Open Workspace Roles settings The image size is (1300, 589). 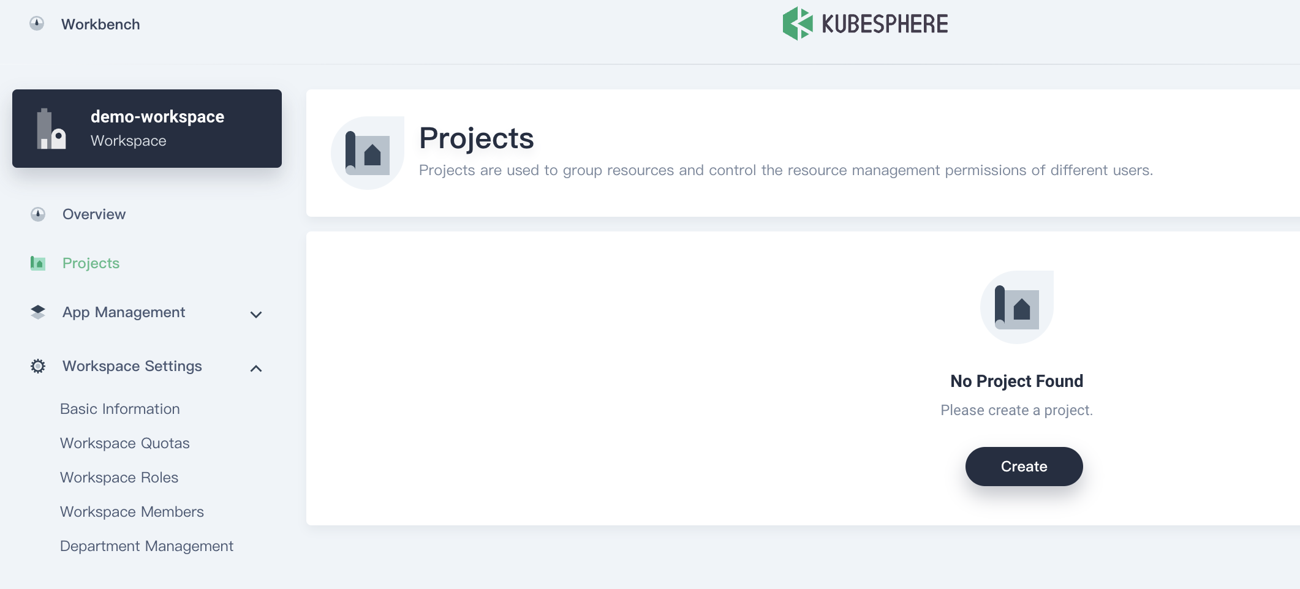tap(119, 477)
